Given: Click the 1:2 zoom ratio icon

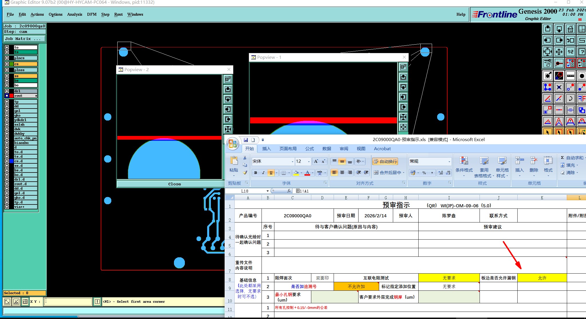Looking at the screenshot, I should [x=570, y=52].
